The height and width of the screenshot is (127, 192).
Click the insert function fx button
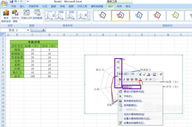pyautogui.click(x=44, y=30)
